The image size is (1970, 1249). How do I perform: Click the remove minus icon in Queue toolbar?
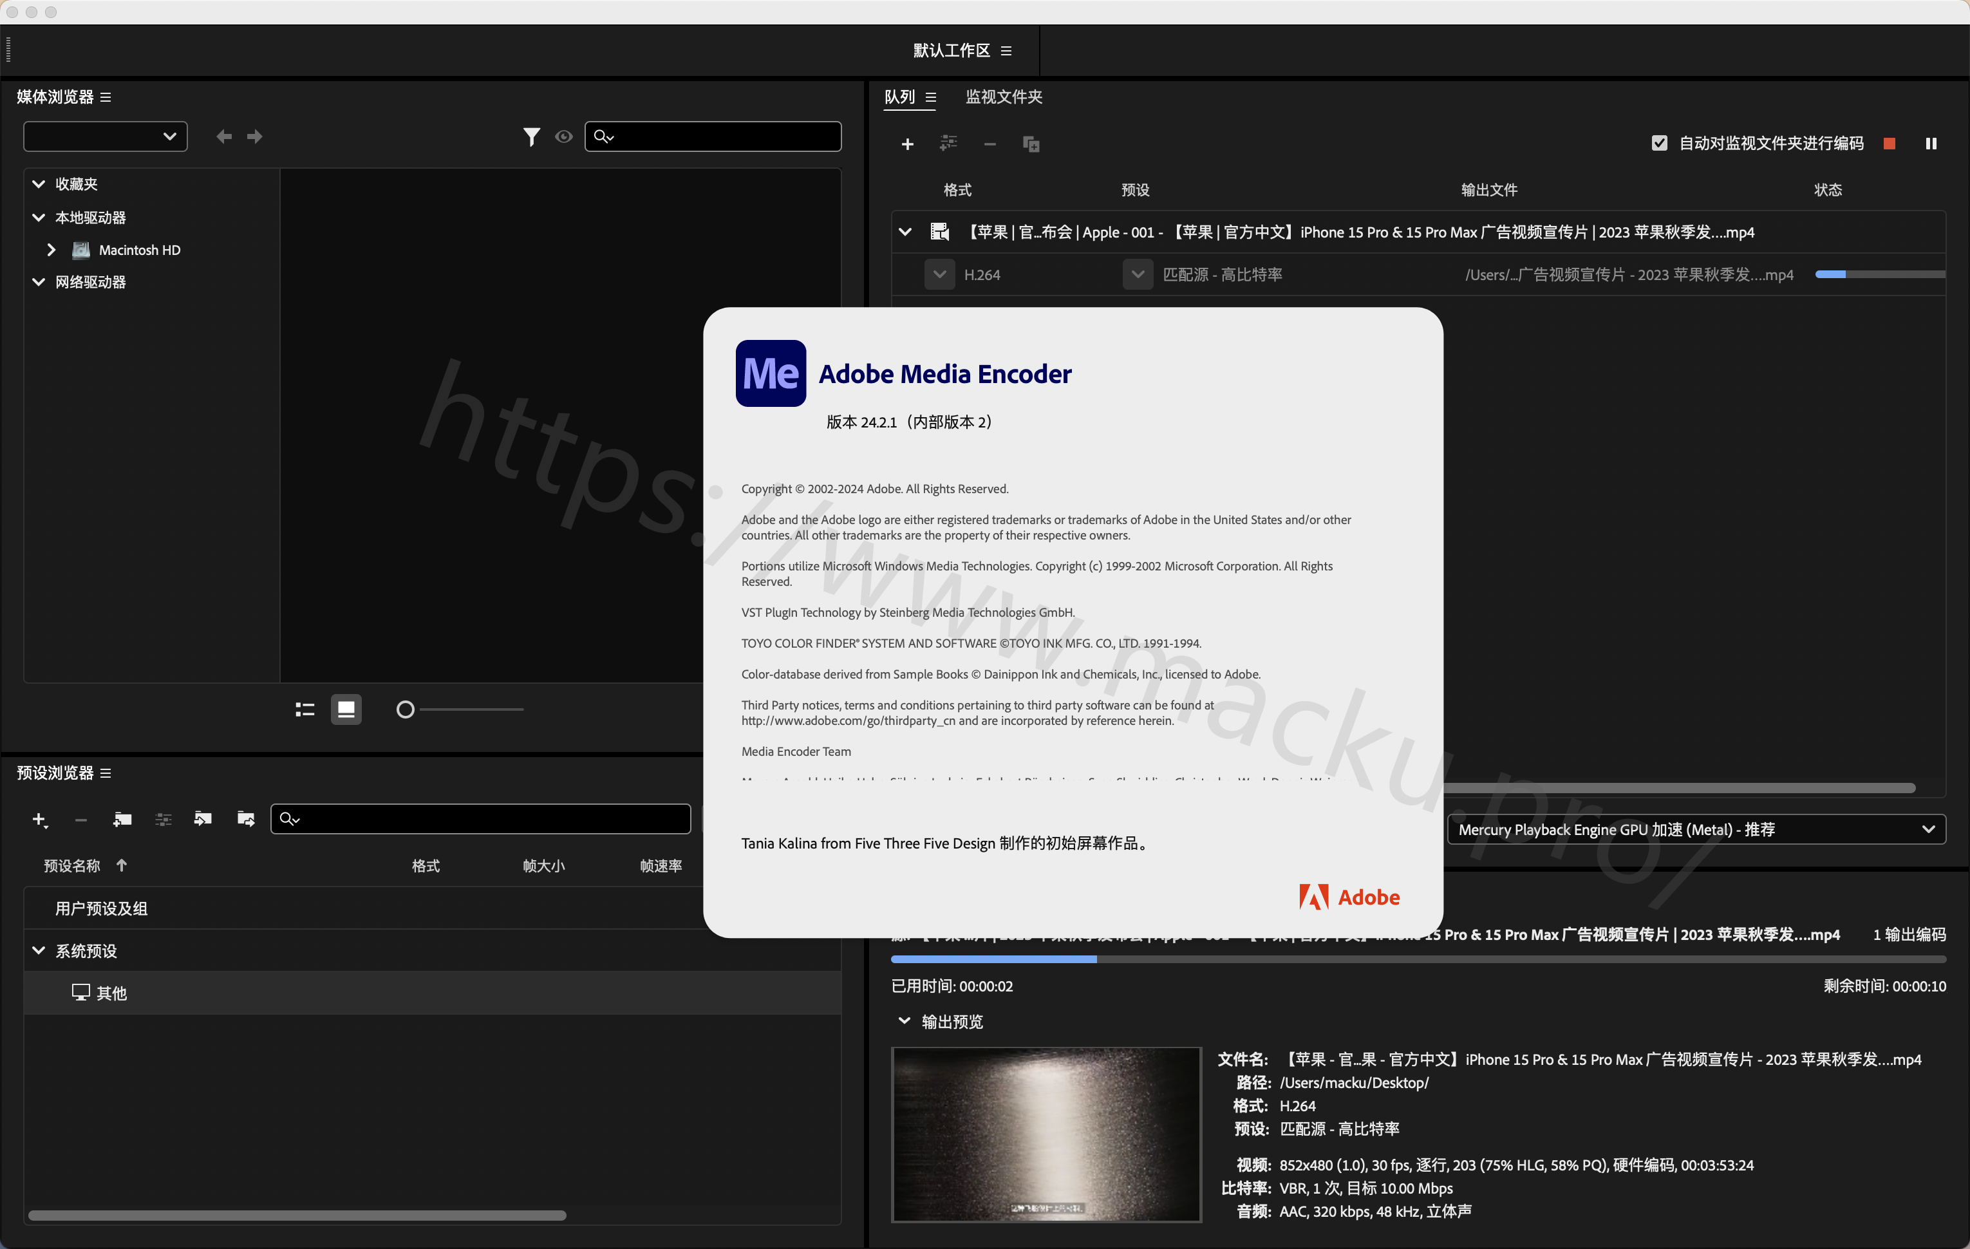click(x=989, y=144)
